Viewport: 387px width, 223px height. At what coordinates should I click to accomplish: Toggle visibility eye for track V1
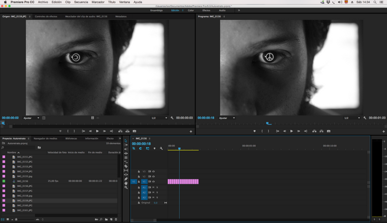153,181
